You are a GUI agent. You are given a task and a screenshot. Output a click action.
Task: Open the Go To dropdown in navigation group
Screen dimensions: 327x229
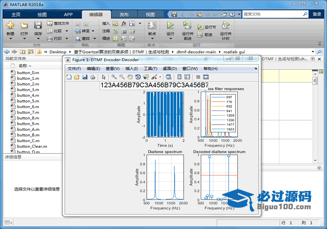point(93,31)
